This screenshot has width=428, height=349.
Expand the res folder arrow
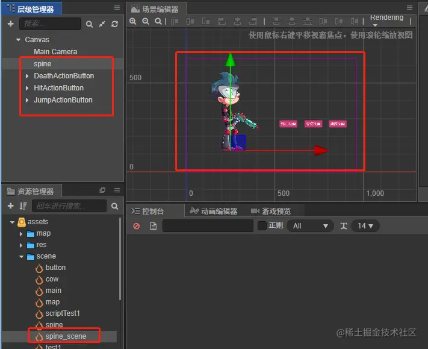(21, 245)
